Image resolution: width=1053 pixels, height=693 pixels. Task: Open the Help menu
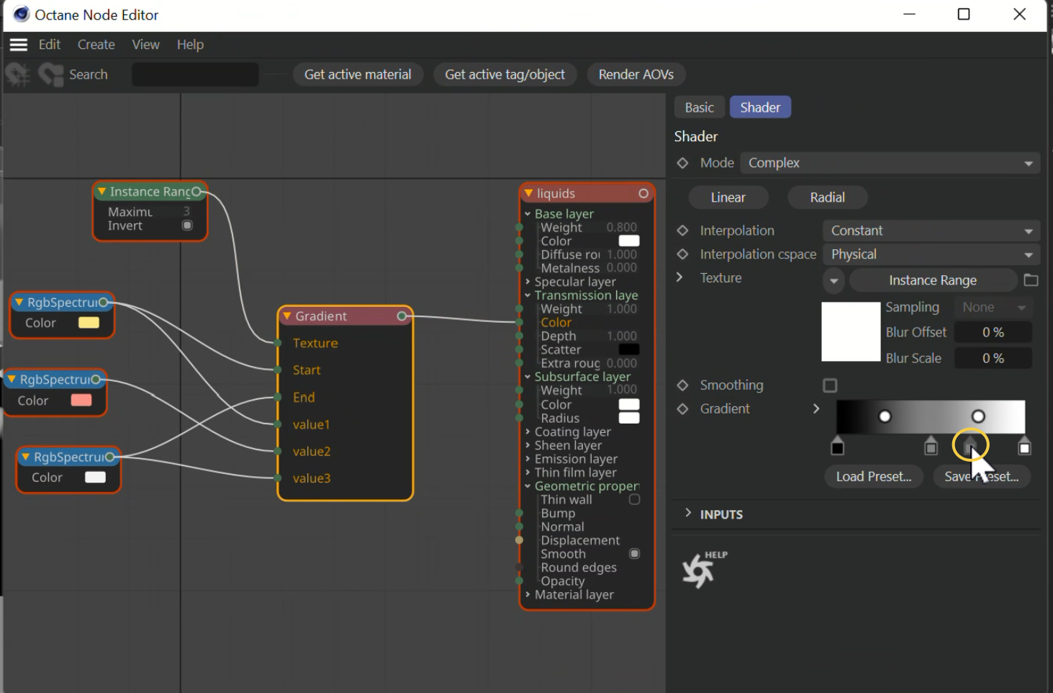[x=190, y=45]
